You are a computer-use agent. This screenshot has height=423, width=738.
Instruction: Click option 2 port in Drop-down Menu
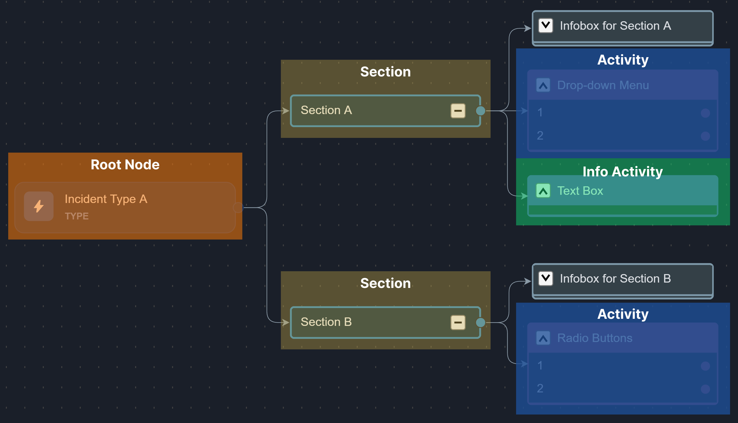tap(705, 136)
